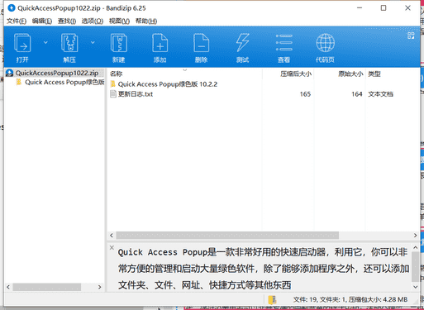Open the 编辑(E) menu
Viewport: 424px width, 310px height.
point(42,21)
